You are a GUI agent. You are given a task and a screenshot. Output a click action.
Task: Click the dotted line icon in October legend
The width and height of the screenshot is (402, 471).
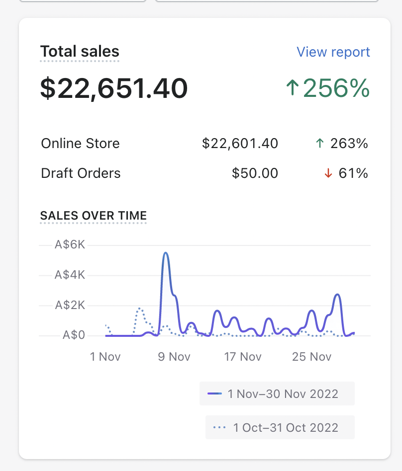[x=219, y=428]
